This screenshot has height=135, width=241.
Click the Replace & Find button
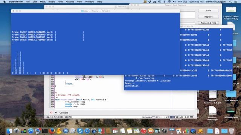[208, 23]
